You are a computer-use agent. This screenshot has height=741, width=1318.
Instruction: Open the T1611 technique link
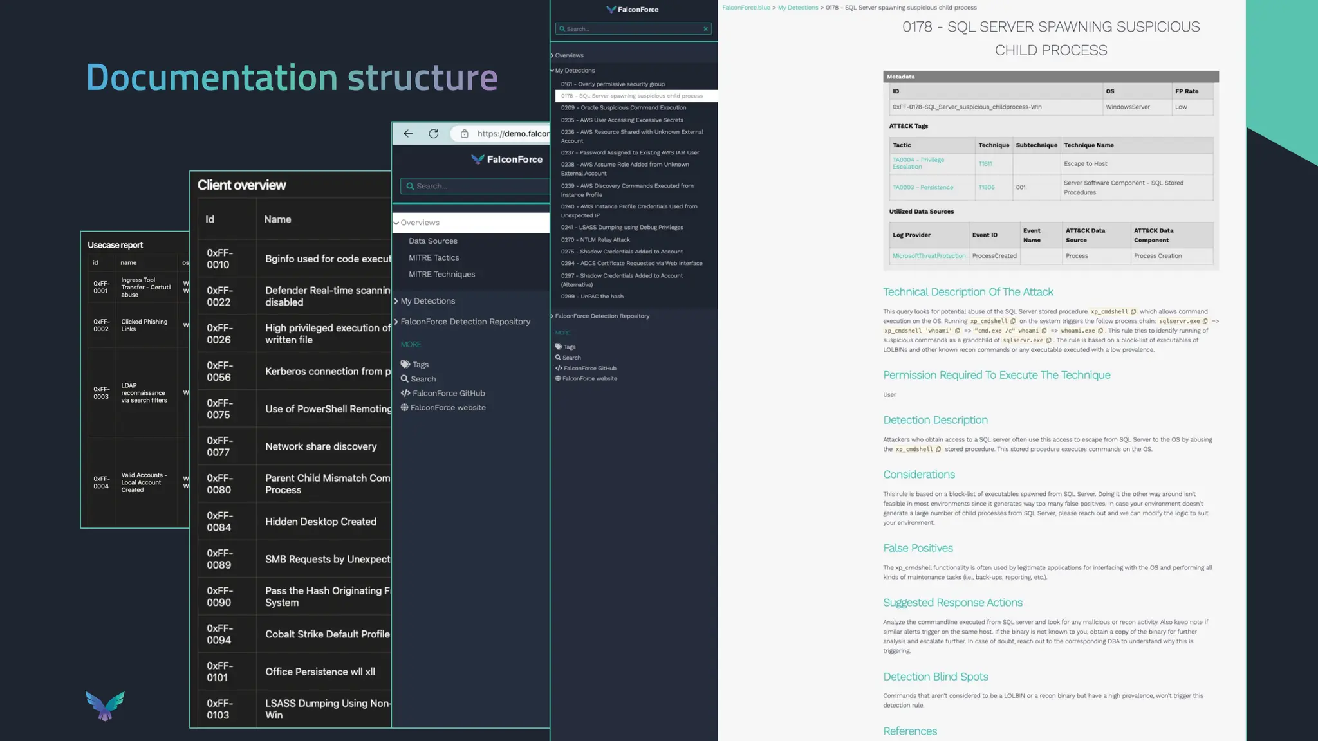tap(985, 164)
